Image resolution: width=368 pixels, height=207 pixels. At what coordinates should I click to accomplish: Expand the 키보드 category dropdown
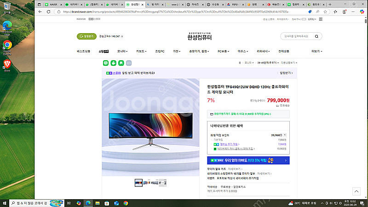click(141, 51)
